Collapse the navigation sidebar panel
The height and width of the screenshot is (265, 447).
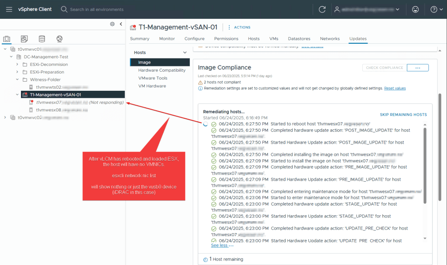pyautogui.click(x=121, y=24)
